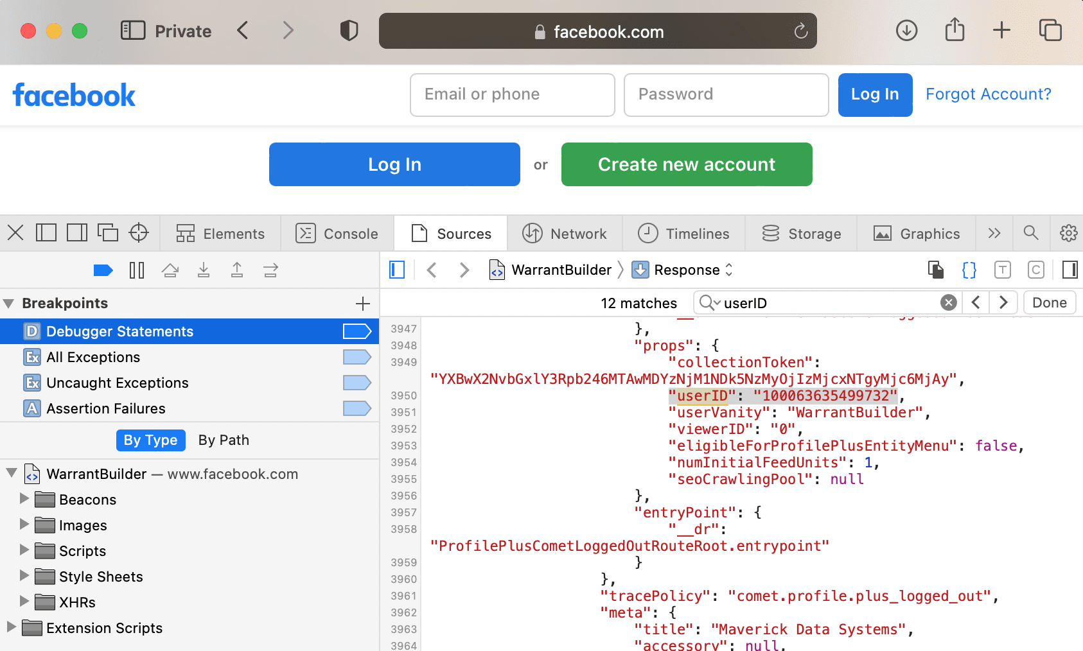Expand the Scripts folder
Screen dimensions: 1083x651
point(24,550)
